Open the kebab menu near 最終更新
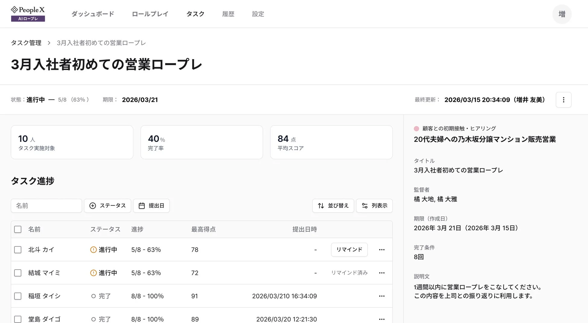Image resolution: width=588 pixels, height=323 pixels. tap(563, 100)
